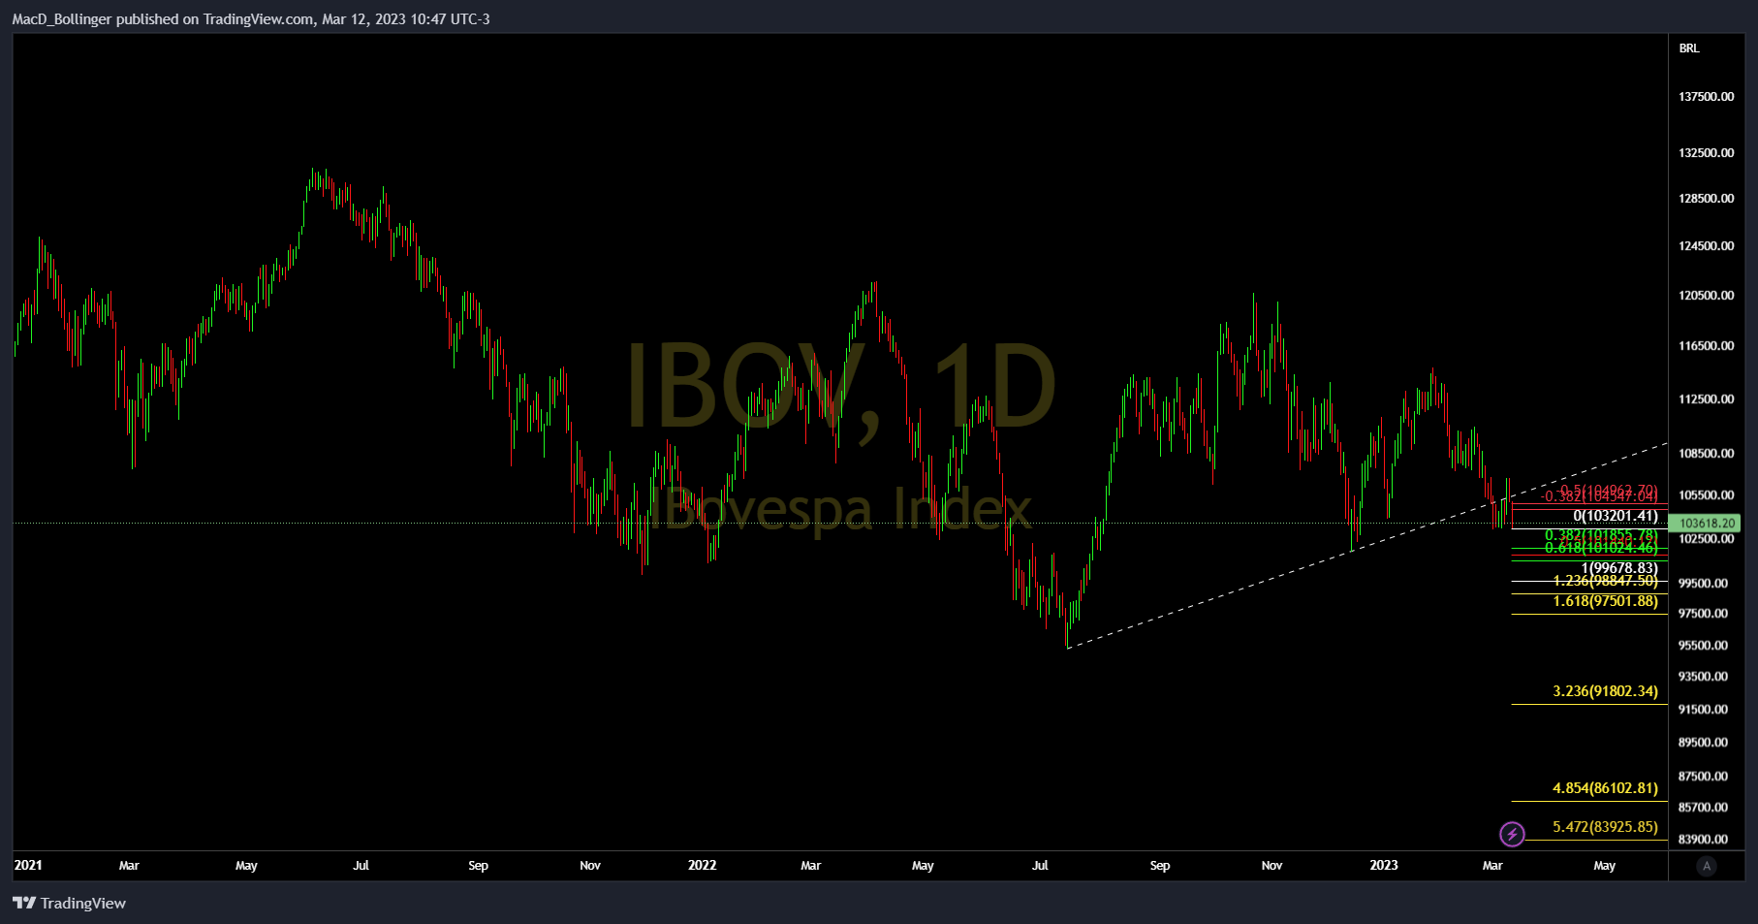1758x924 pixels.
Task: Click the 1.236(98847.50) Fibonacci label
Action: 1605,581
